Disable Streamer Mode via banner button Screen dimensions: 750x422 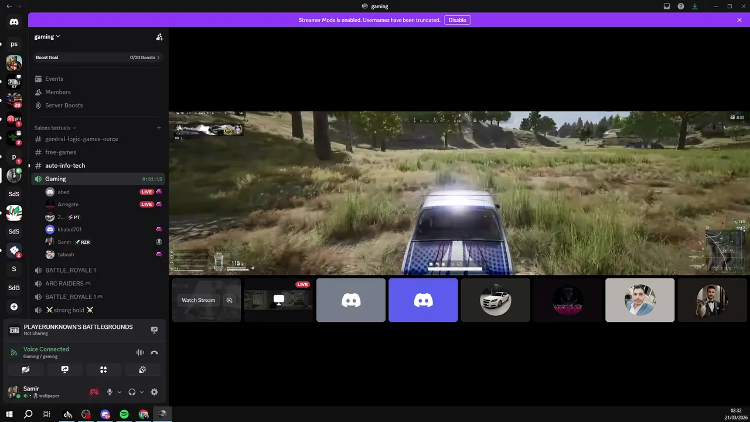[457, 20]
